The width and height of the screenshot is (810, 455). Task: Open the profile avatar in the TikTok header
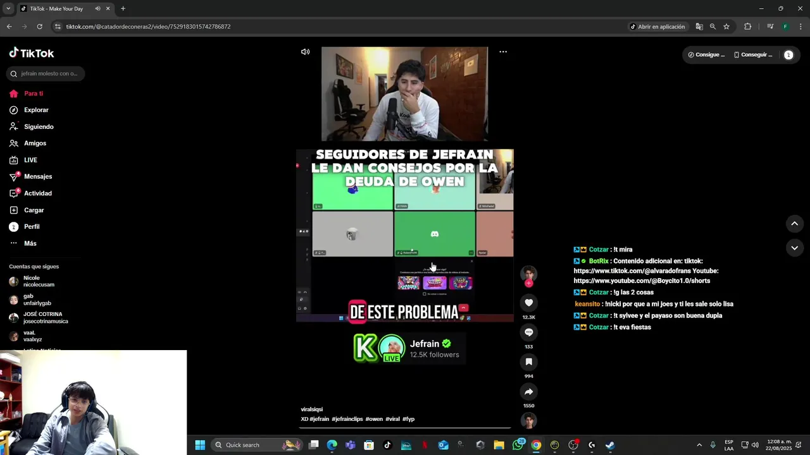(x=788, y=55)
